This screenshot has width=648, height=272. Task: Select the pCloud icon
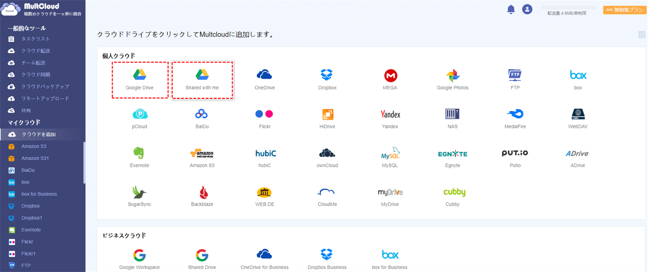(x=140, y=119)
